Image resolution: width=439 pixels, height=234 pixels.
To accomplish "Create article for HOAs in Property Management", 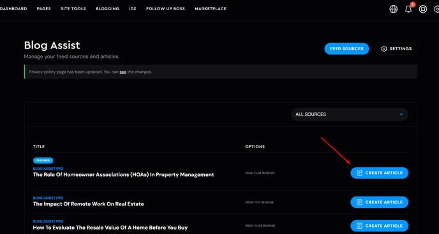I will point(380,173).
